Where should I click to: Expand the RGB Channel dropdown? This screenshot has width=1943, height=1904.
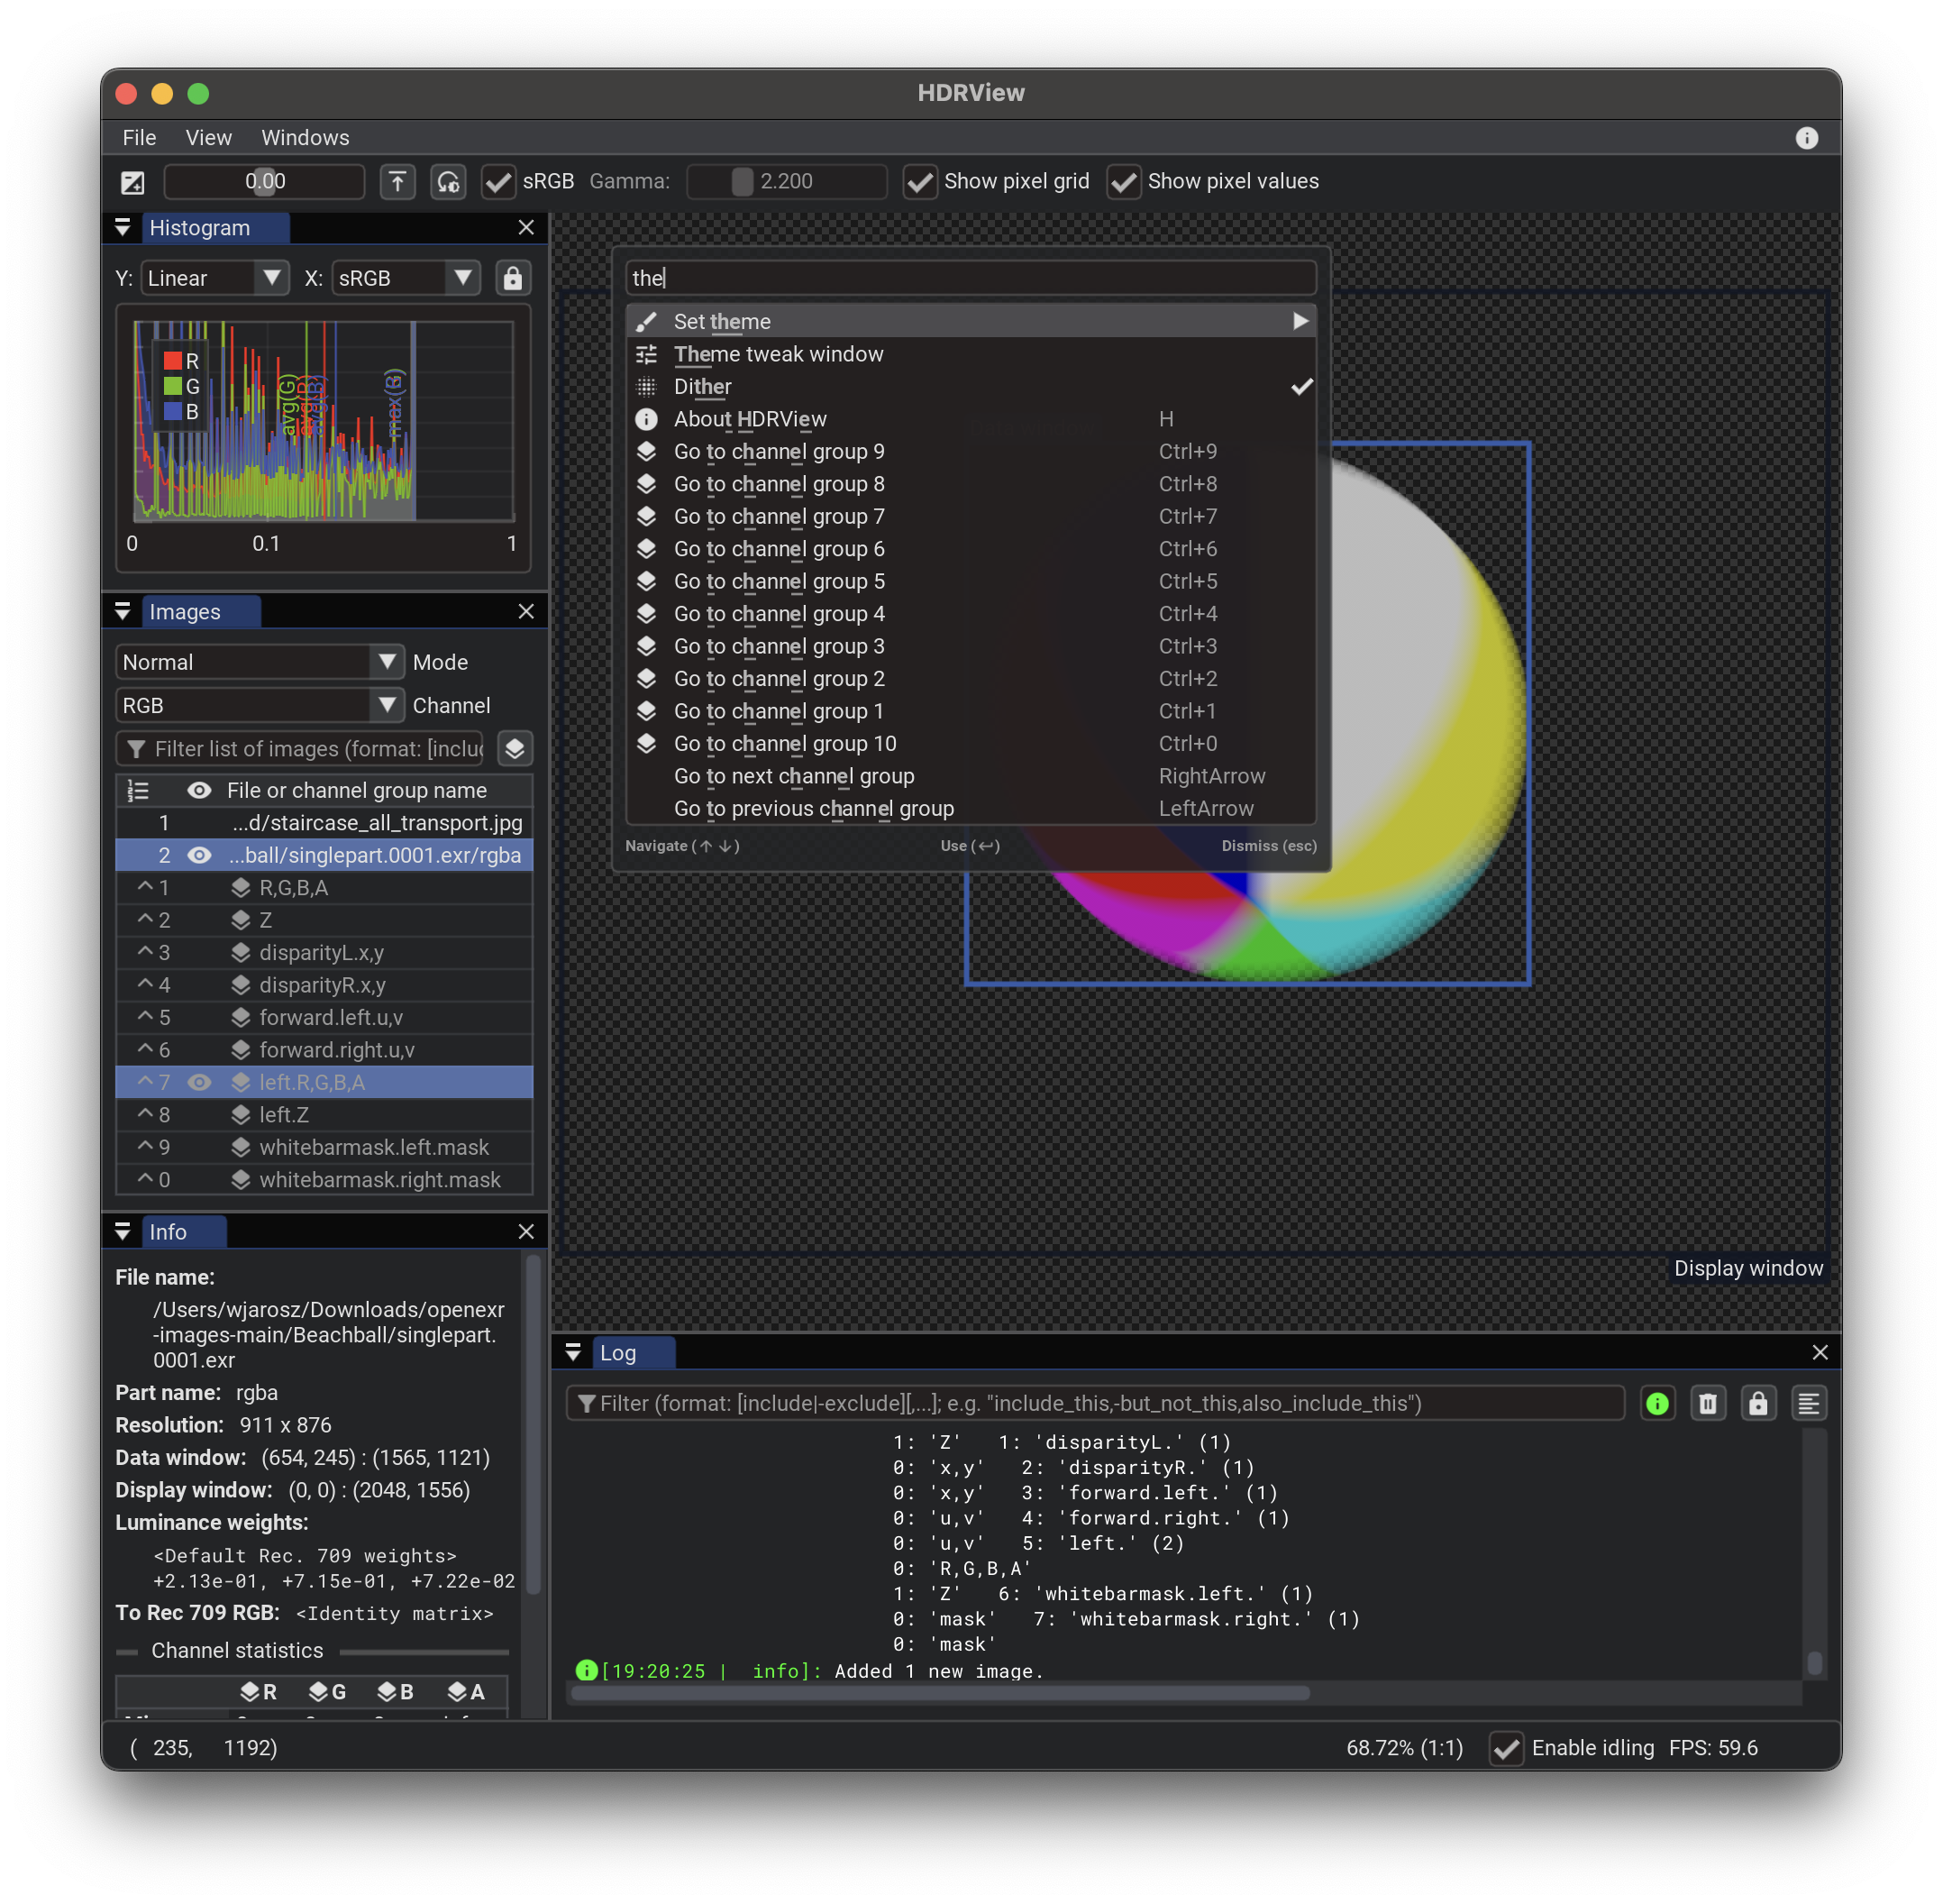(x=260, y=705)
